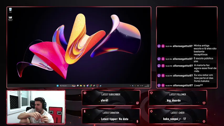The image size is (224, 126).
Task: Click the heart icon atop Latest Follower panel
Action: [x=151, y=93]
